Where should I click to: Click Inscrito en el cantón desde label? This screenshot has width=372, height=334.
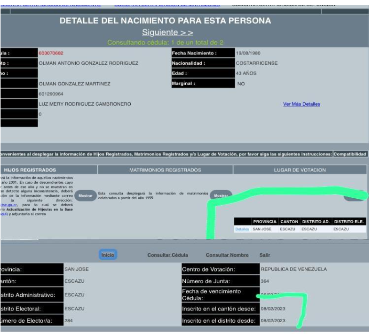pyautogui.click(x=221, y=309)
